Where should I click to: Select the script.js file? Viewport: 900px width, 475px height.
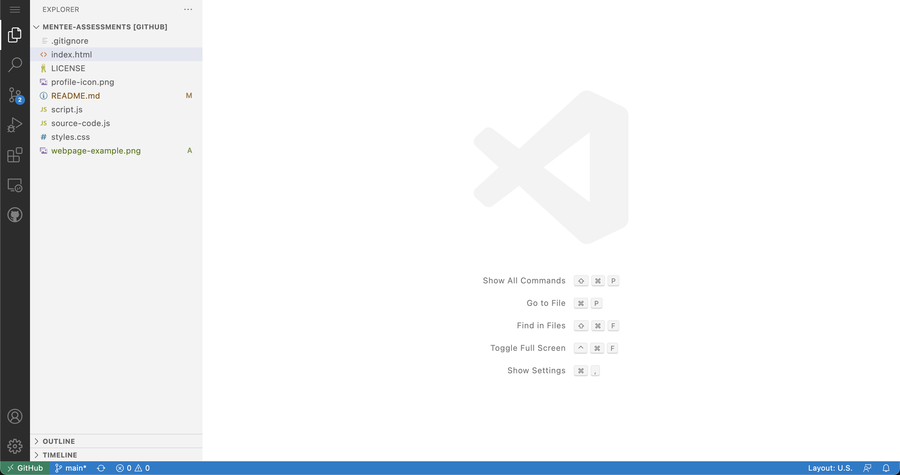pyautogui.click(x=67, y=109)
